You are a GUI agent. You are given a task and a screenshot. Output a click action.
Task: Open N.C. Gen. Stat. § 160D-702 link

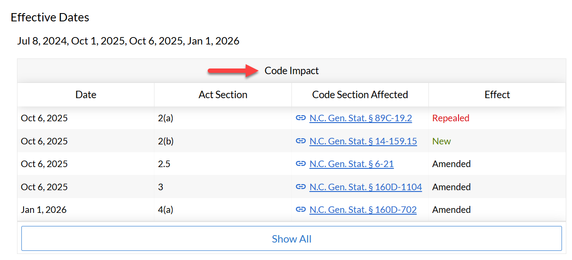point(363,209)
